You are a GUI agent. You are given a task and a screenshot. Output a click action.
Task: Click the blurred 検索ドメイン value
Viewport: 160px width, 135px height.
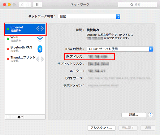click(103, 85)
